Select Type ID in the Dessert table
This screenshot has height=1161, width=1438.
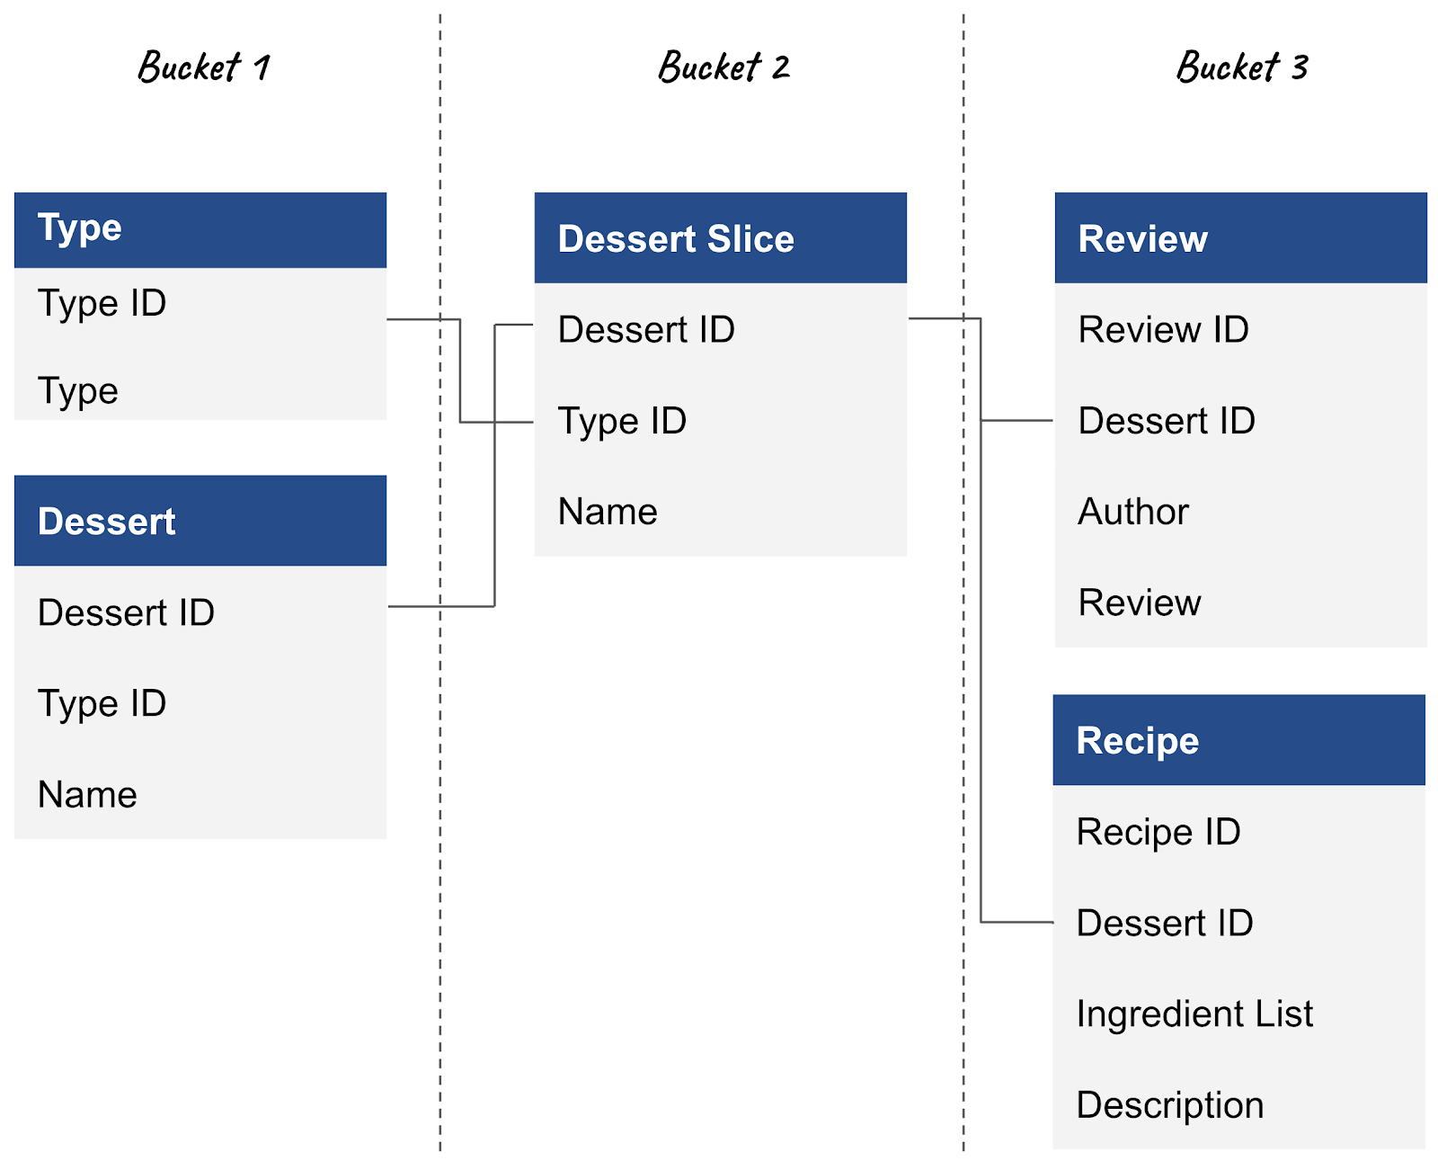pos(102,703)
